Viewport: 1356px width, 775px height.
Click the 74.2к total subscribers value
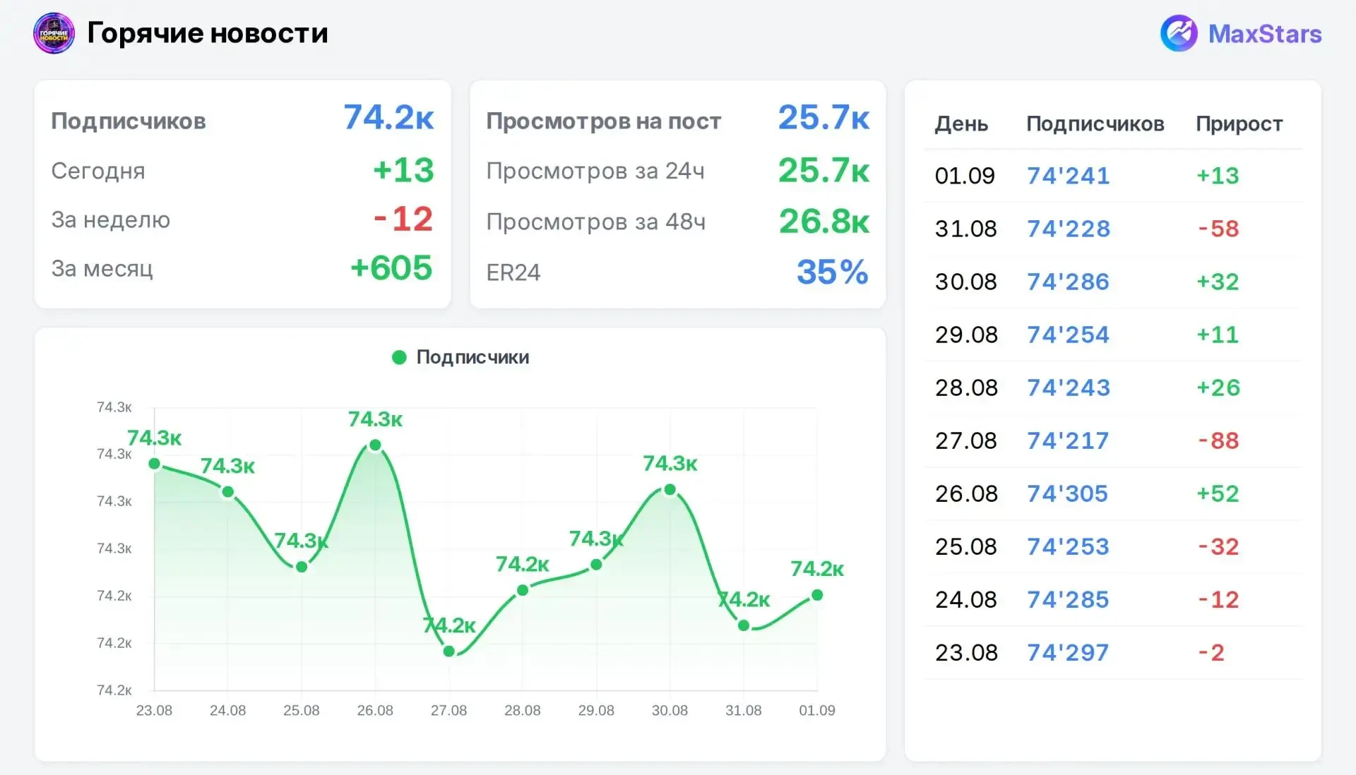click(388, 117)
